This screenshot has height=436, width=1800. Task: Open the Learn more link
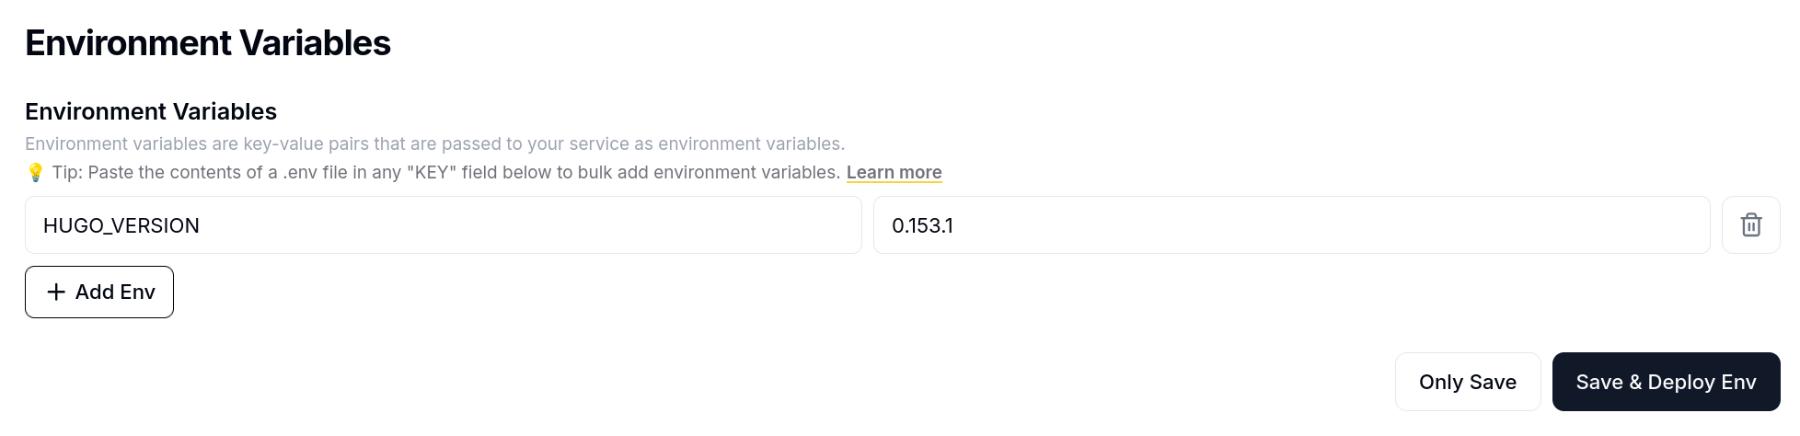pyautogui.click(x=894, y=173)
